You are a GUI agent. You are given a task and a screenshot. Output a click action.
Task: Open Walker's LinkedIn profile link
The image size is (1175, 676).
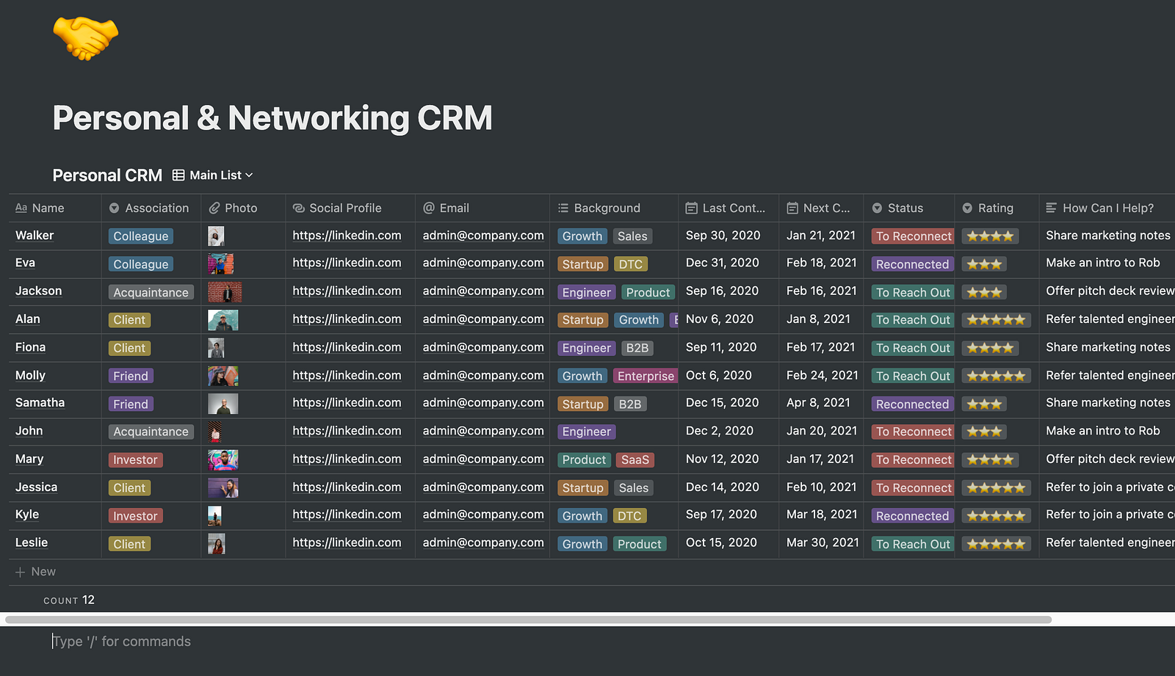click(x=346, y=236)
